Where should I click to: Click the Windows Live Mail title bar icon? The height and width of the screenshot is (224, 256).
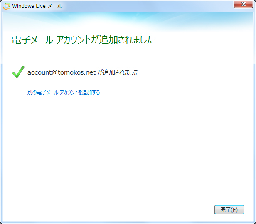(x=7, y=6)
